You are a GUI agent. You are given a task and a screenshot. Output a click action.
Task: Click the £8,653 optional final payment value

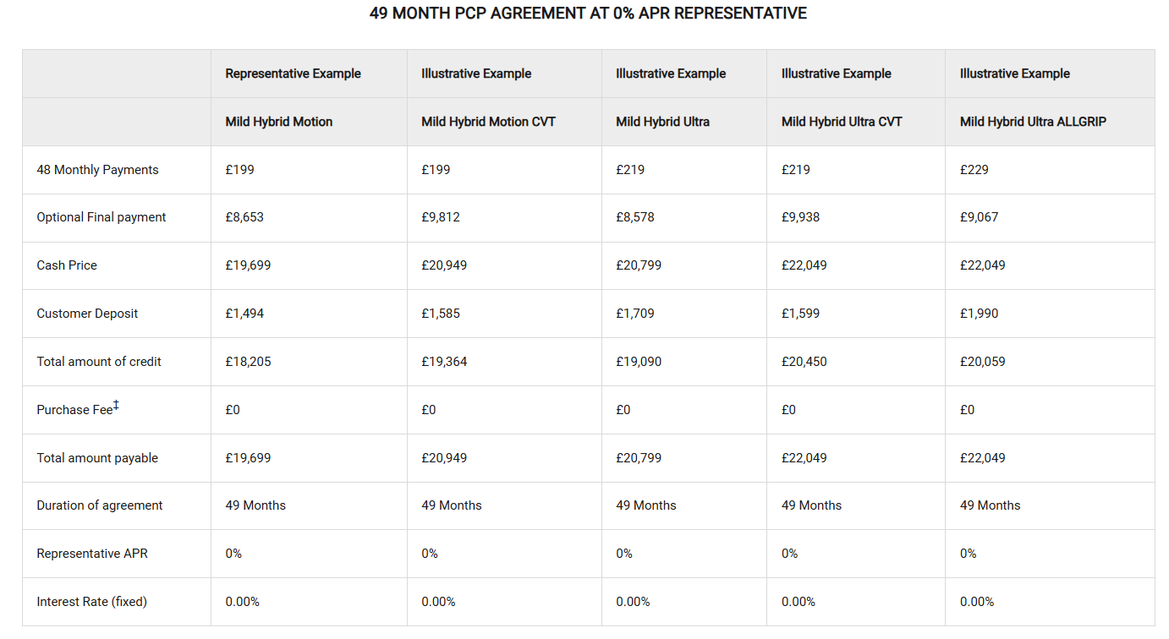pos(244,217)
